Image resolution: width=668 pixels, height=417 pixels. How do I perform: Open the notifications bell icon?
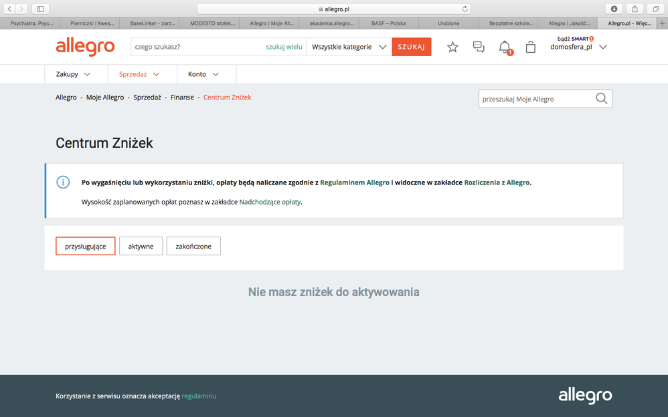coord(505,47)
